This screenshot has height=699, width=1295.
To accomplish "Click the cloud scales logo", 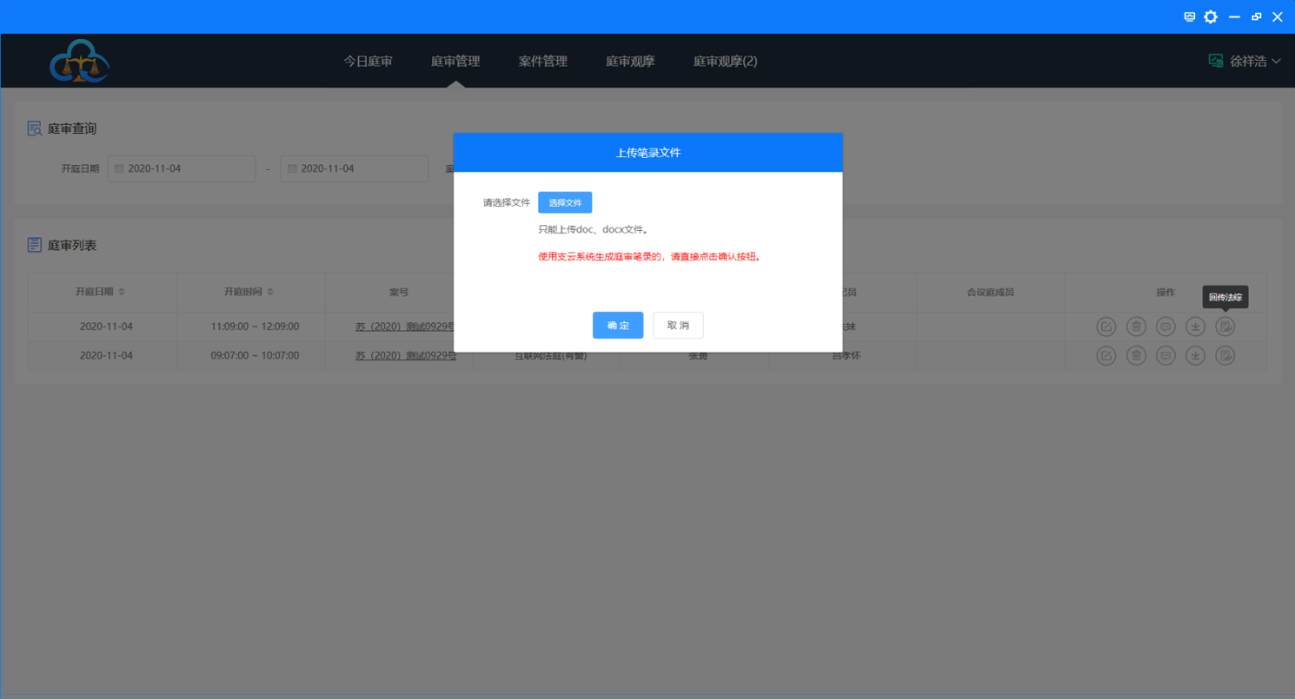I will pos(79,62).
